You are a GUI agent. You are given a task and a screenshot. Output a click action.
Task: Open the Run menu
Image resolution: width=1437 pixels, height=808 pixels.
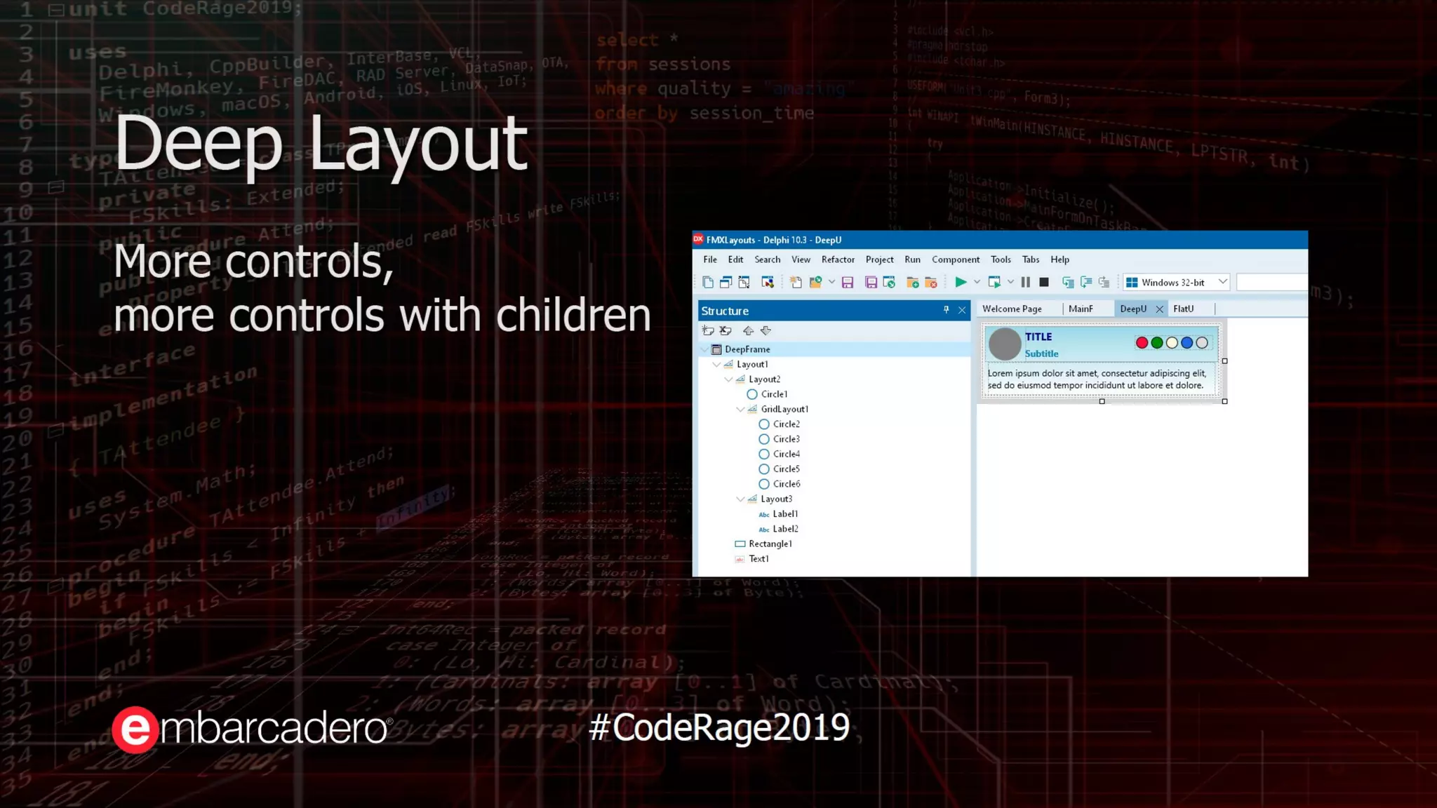(912, 260)
